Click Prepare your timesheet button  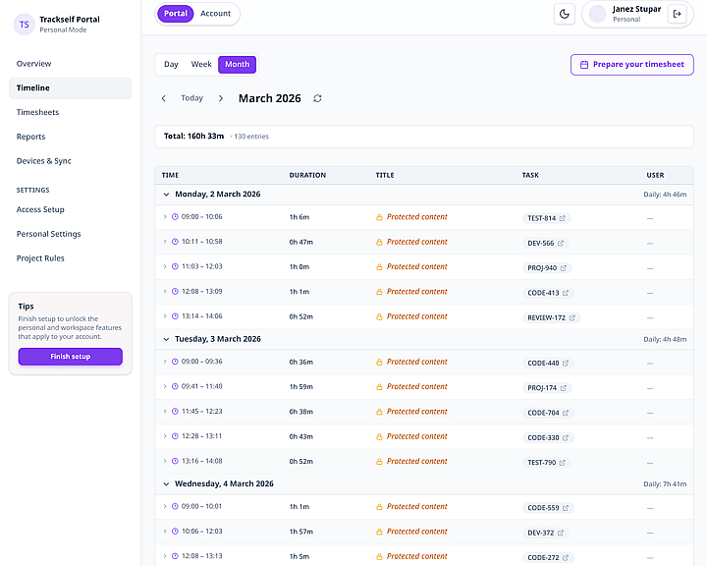coord(631,65)
